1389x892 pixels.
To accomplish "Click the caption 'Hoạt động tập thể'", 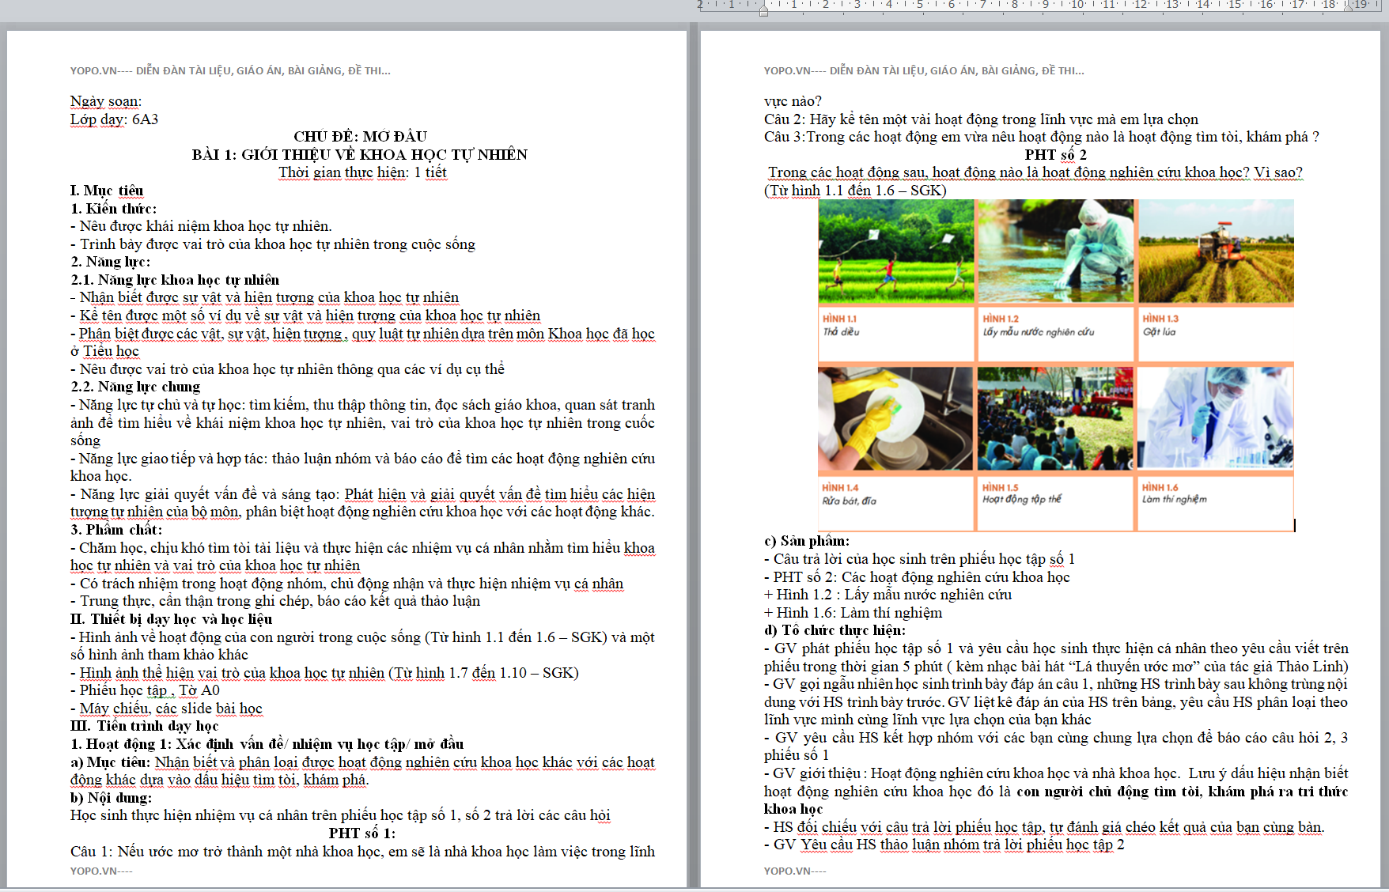I will coord(1022,499).
